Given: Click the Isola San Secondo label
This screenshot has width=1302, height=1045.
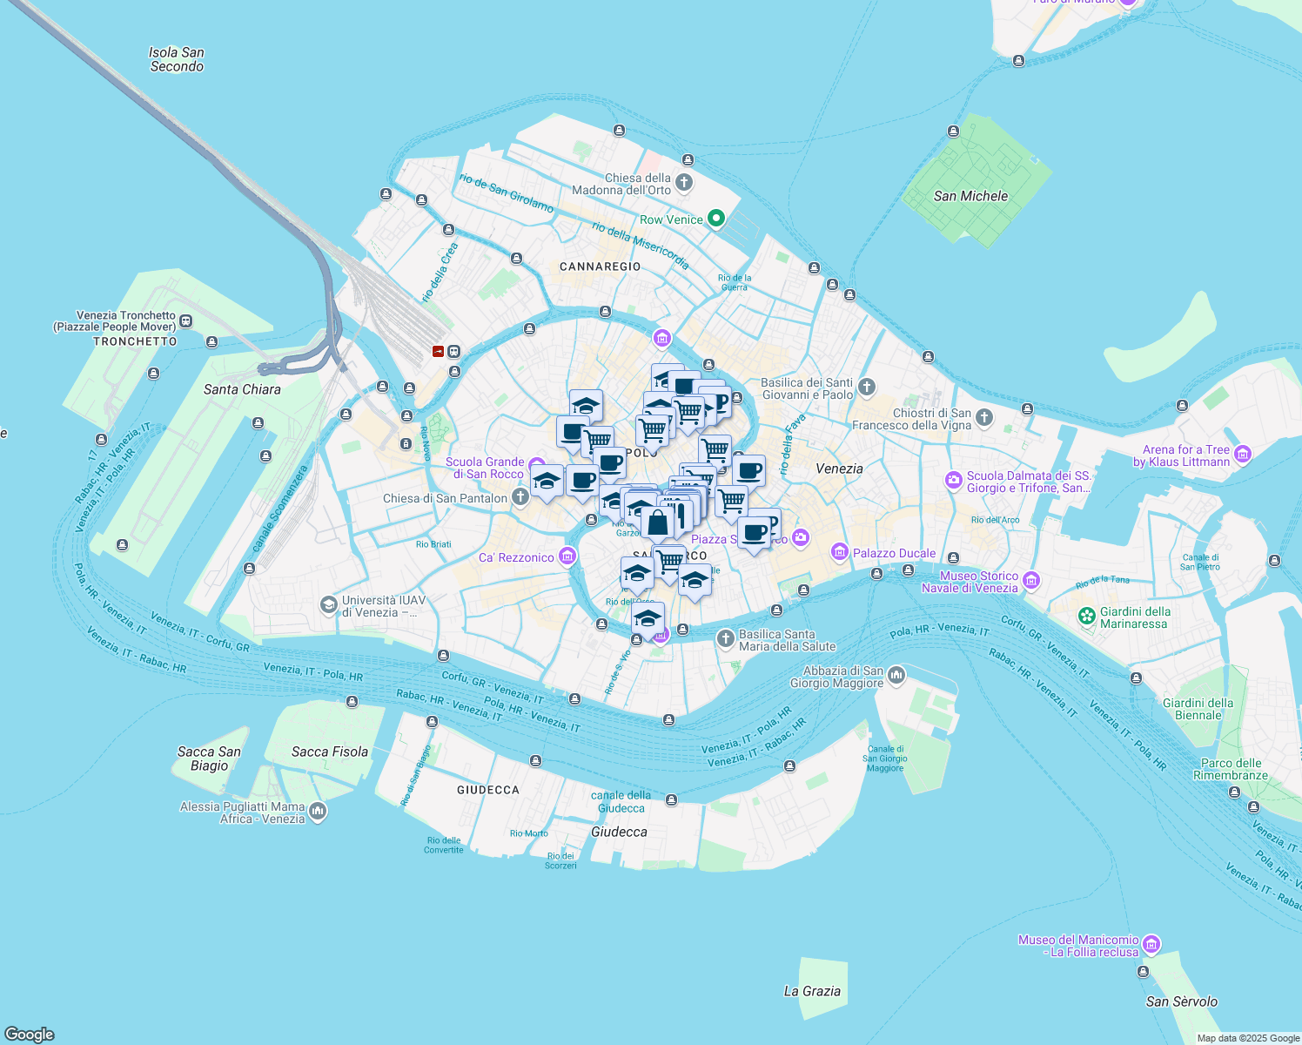Looking at the screenshot, I should coord(177,59).
